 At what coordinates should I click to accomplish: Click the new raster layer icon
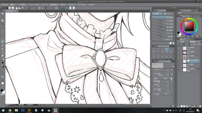coord(182,106)
